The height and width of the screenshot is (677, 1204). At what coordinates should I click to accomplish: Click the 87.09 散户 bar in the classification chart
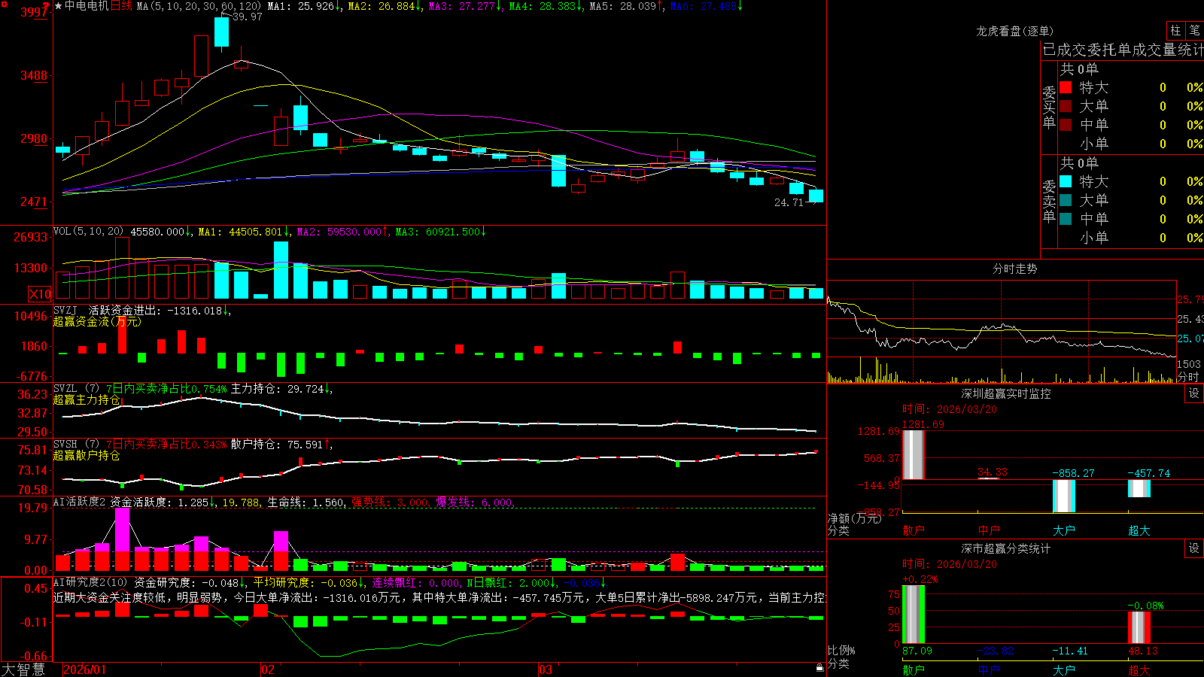coord(914,615)
